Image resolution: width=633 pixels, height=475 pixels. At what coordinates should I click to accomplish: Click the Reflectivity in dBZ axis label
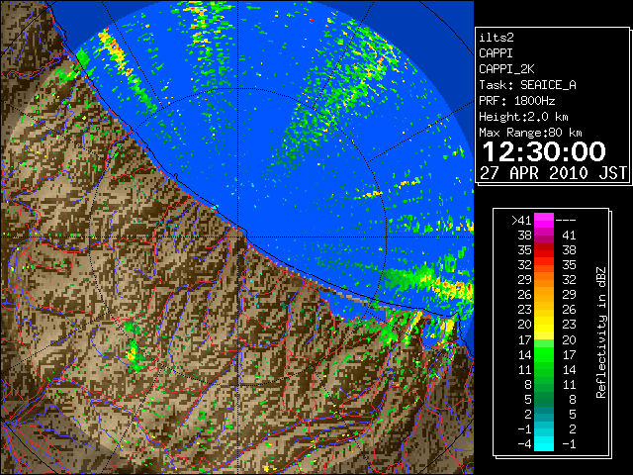(601, 332)
